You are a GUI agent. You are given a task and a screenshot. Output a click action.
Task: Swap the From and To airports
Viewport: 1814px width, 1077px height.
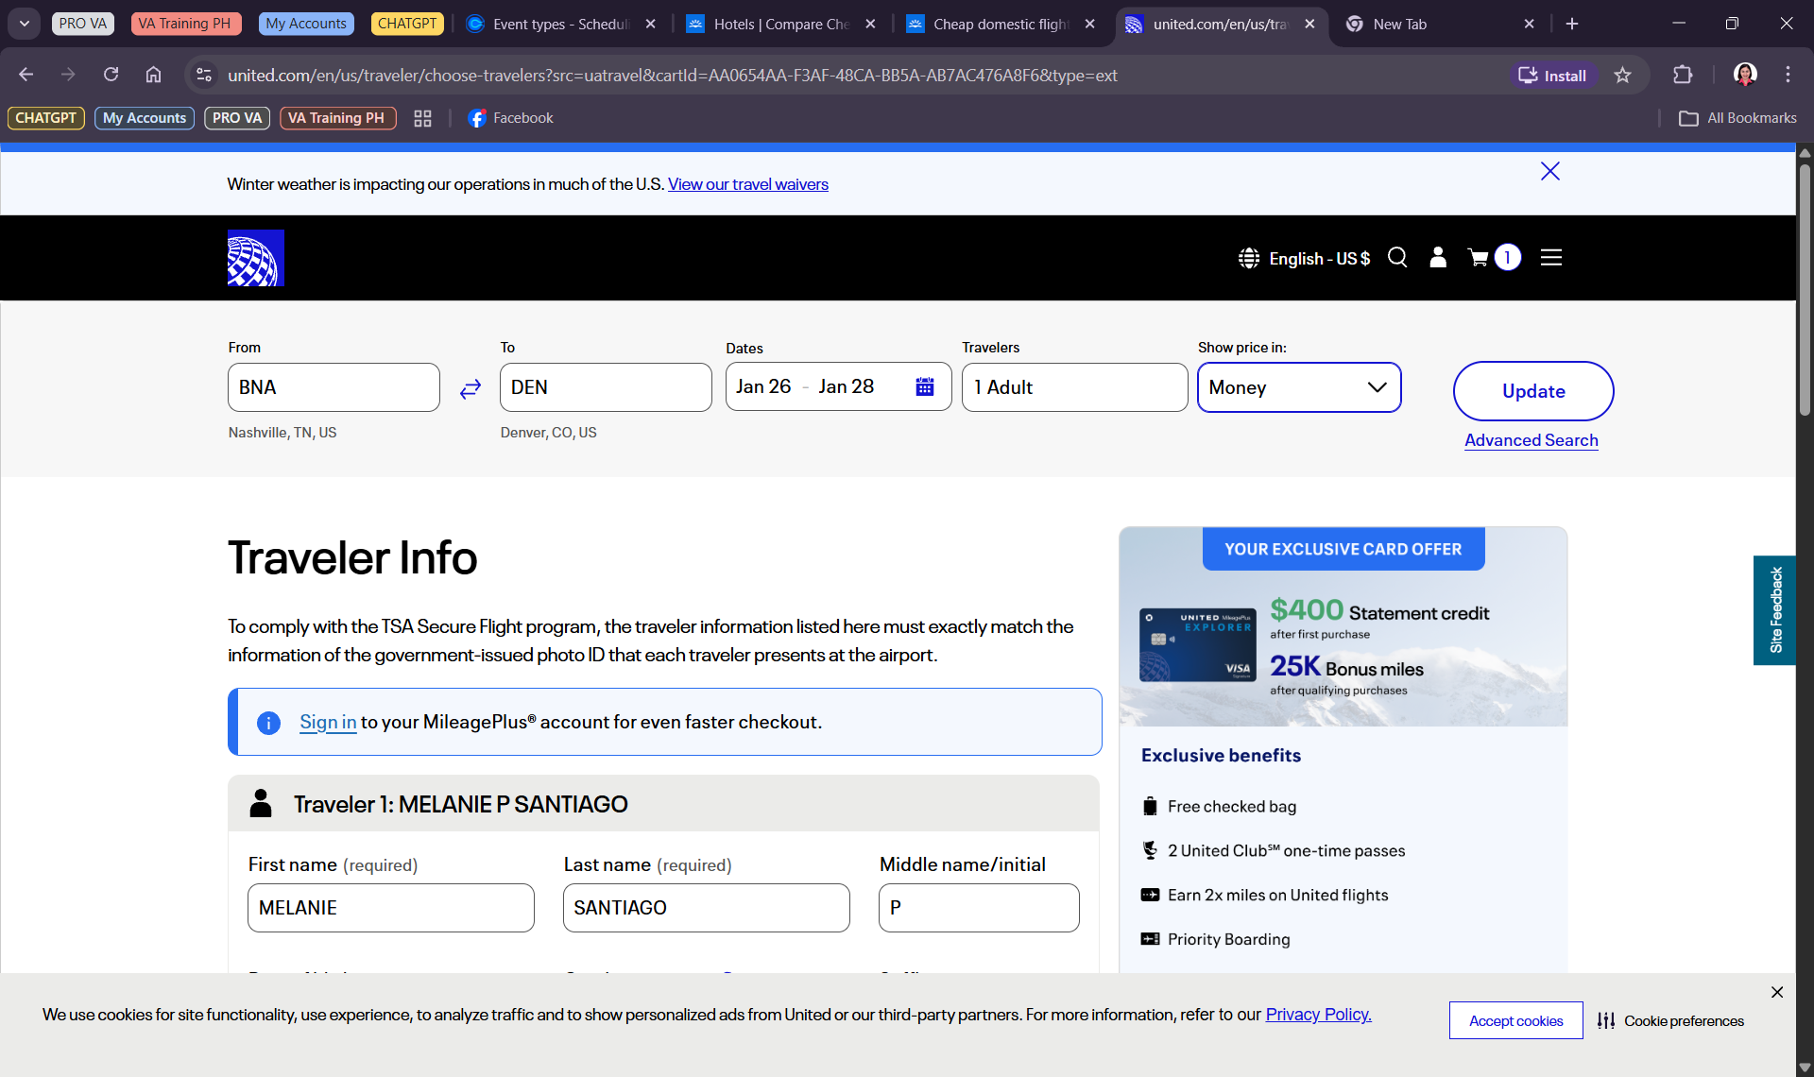click(x=471, y=388)
